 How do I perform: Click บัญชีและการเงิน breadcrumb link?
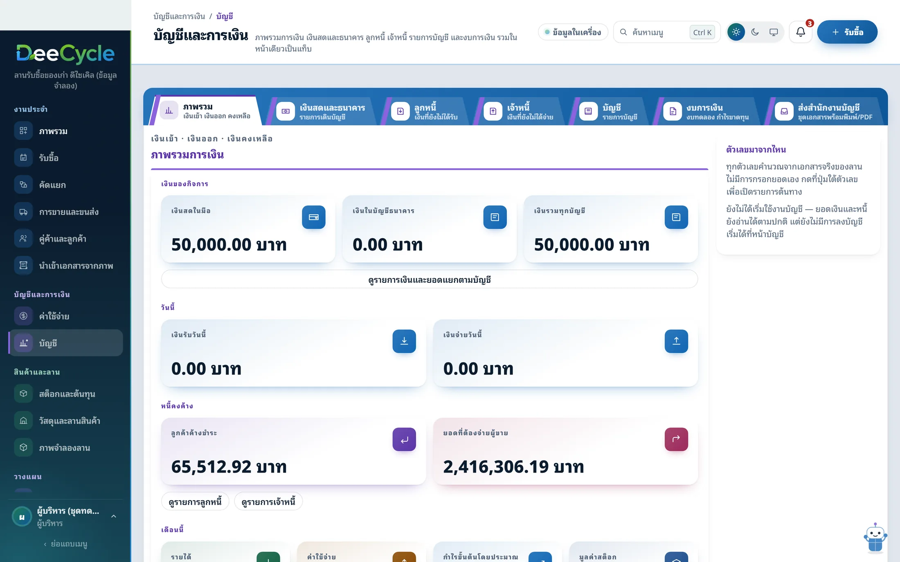[179, 16]
